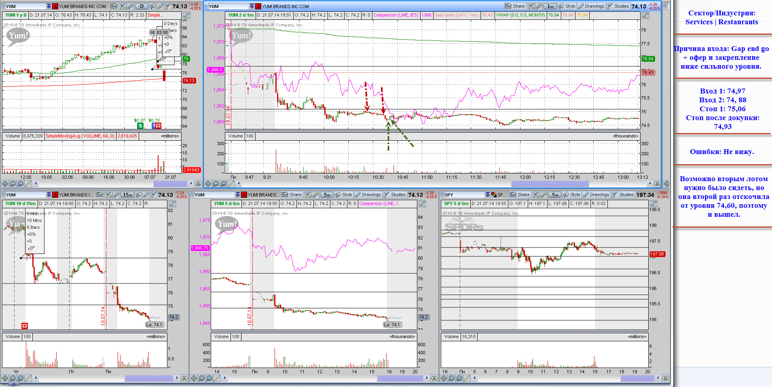Select crosshair tool under YUM daily chart
Image resolution: width=772 pixels, height=387 pixels.
tap(5, 184)
